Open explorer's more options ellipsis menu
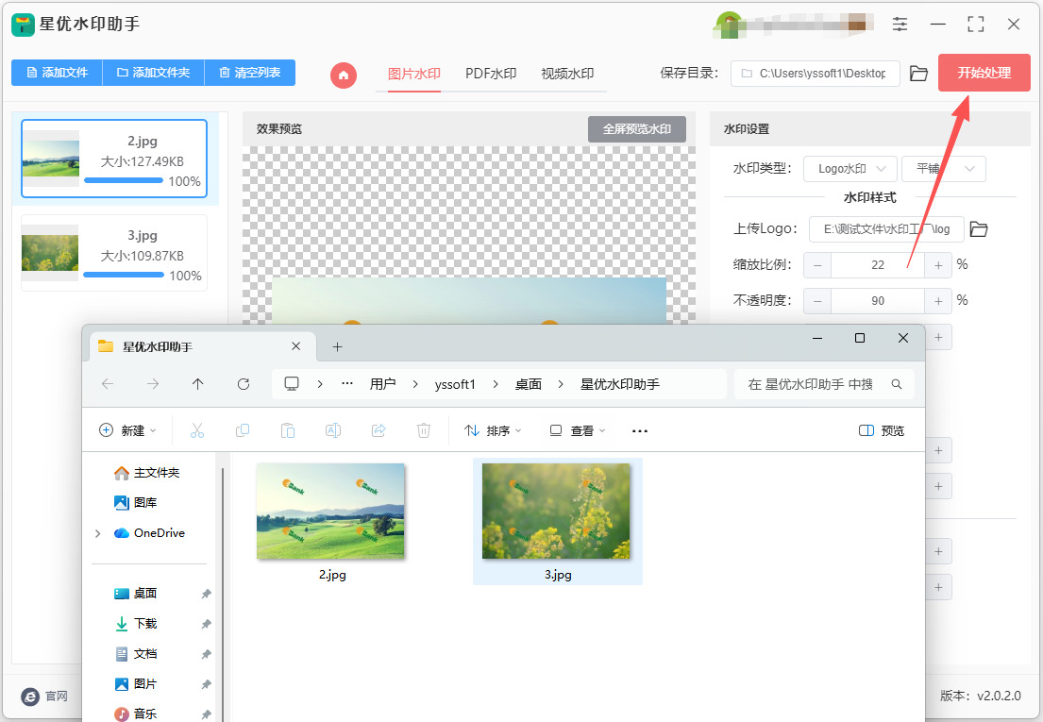Viewport: 1043px width, 722px height. (x=640, y=430)
